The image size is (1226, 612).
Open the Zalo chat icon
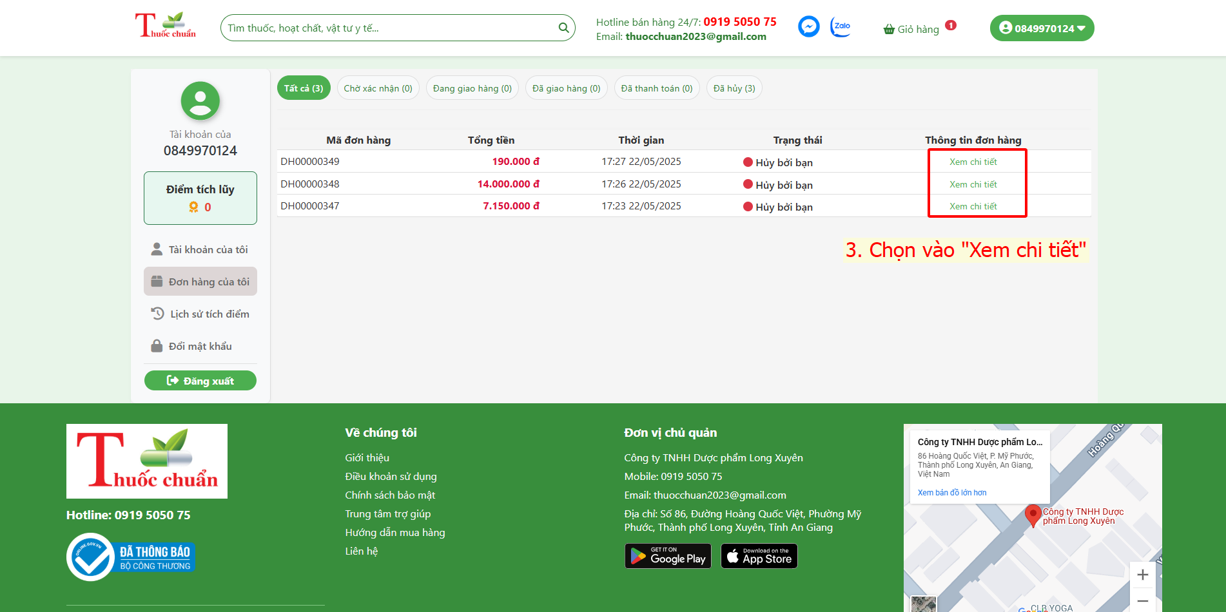tap(841, 26)
